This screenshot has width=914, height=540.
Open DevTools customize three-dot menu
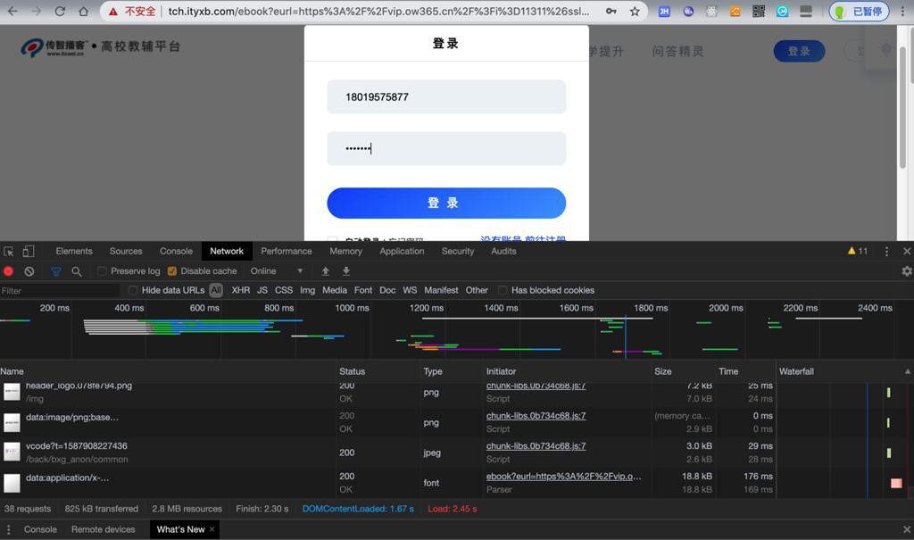[x=886, y=252]
